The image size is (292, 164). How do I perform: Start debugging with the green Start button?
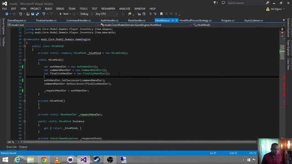point(64,14)
